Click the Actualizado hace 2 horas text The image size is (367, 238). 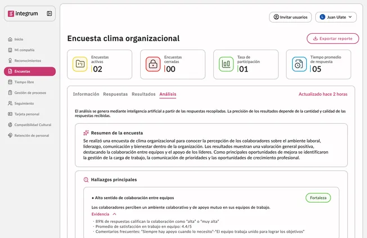[323, 94]
